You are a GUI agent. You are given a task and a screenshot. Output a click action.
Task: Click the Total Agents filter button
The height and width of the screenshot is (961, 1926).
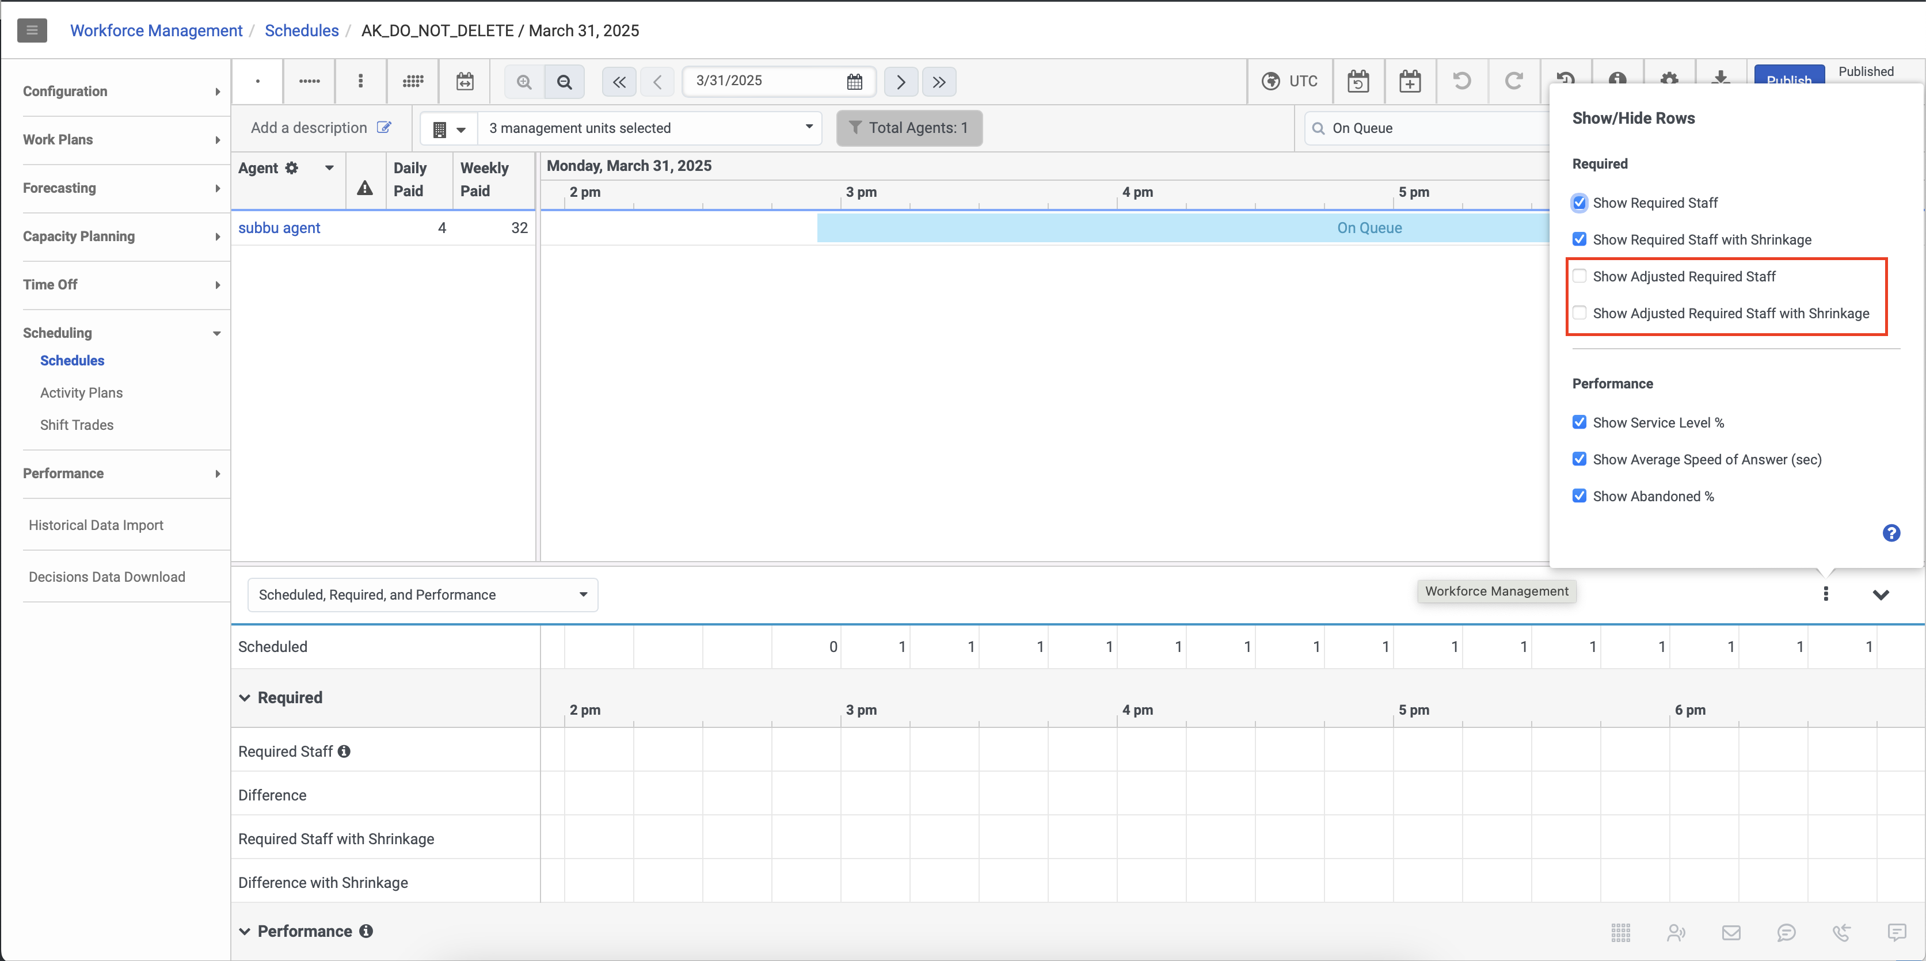coord(908,128)
